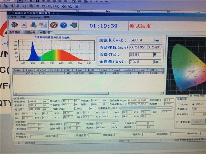
Task: Click the 积分时间 field showing 40
Action: 197,114
